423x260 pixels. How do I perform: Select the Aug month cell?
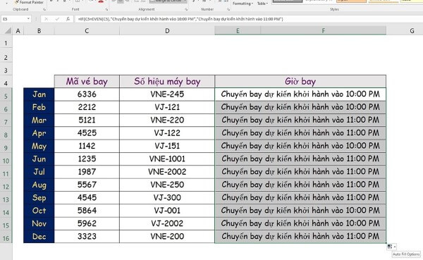point(39,185)
